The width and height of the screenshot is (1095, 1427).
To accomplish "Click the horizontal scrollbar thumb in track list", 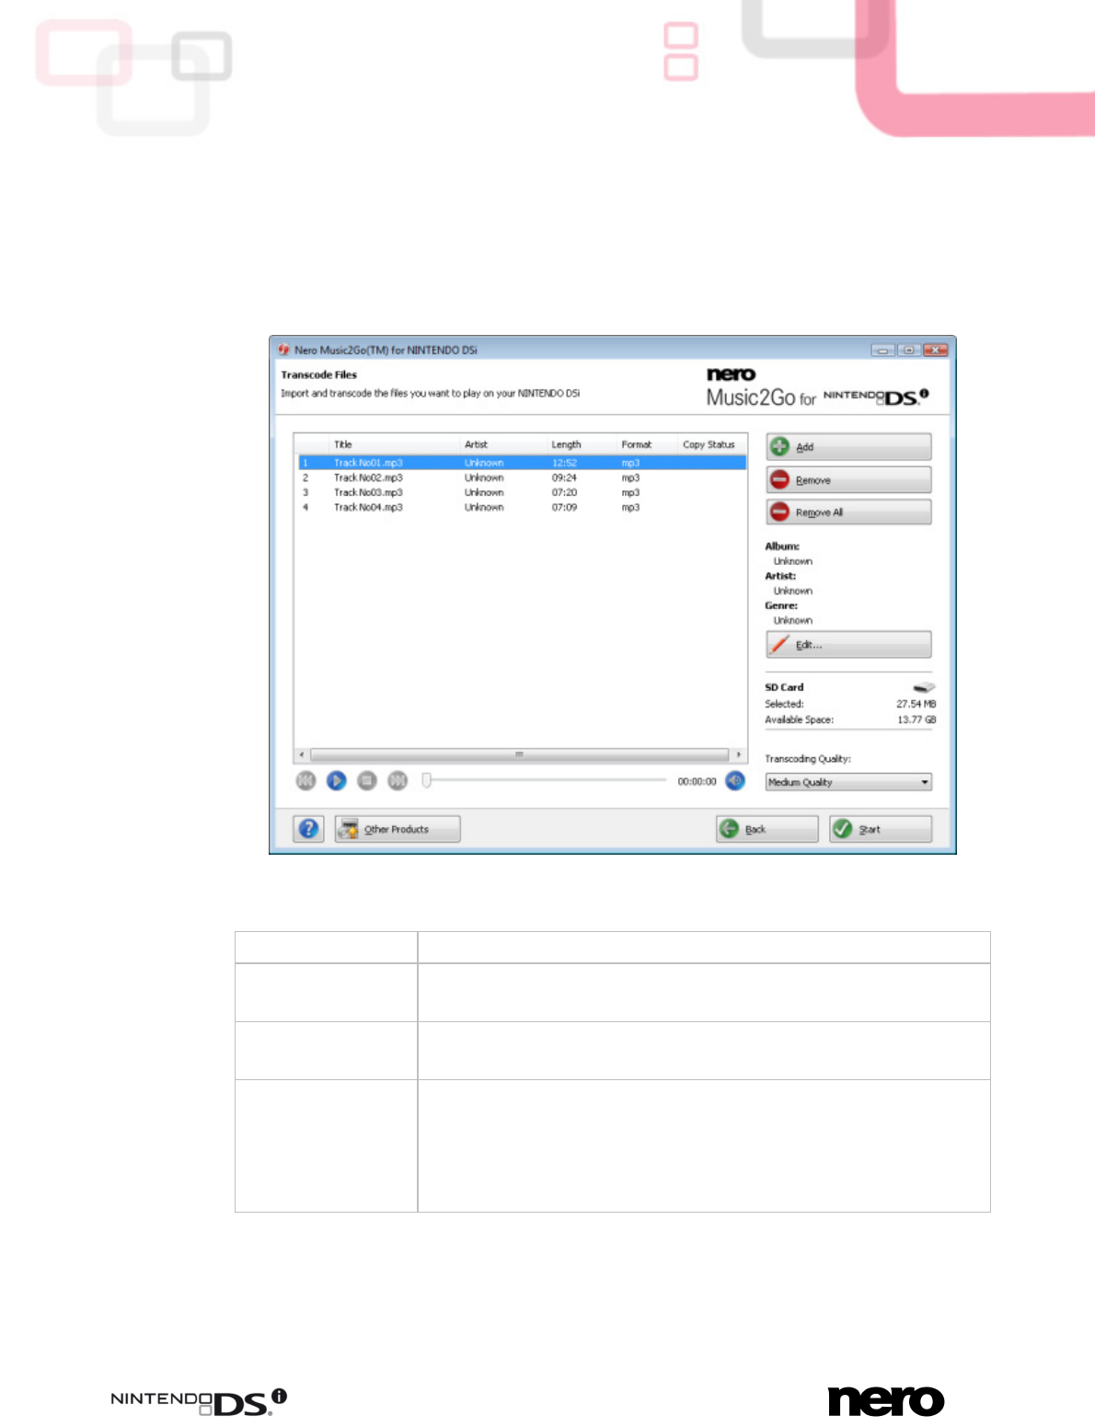I will (519, 754).
